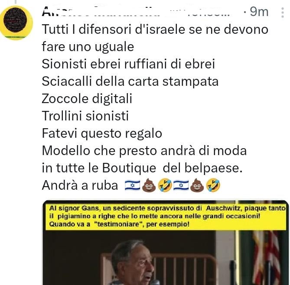
Task: Open the attached image in the post
Action: pyautogui.click(x=166, y=243)
